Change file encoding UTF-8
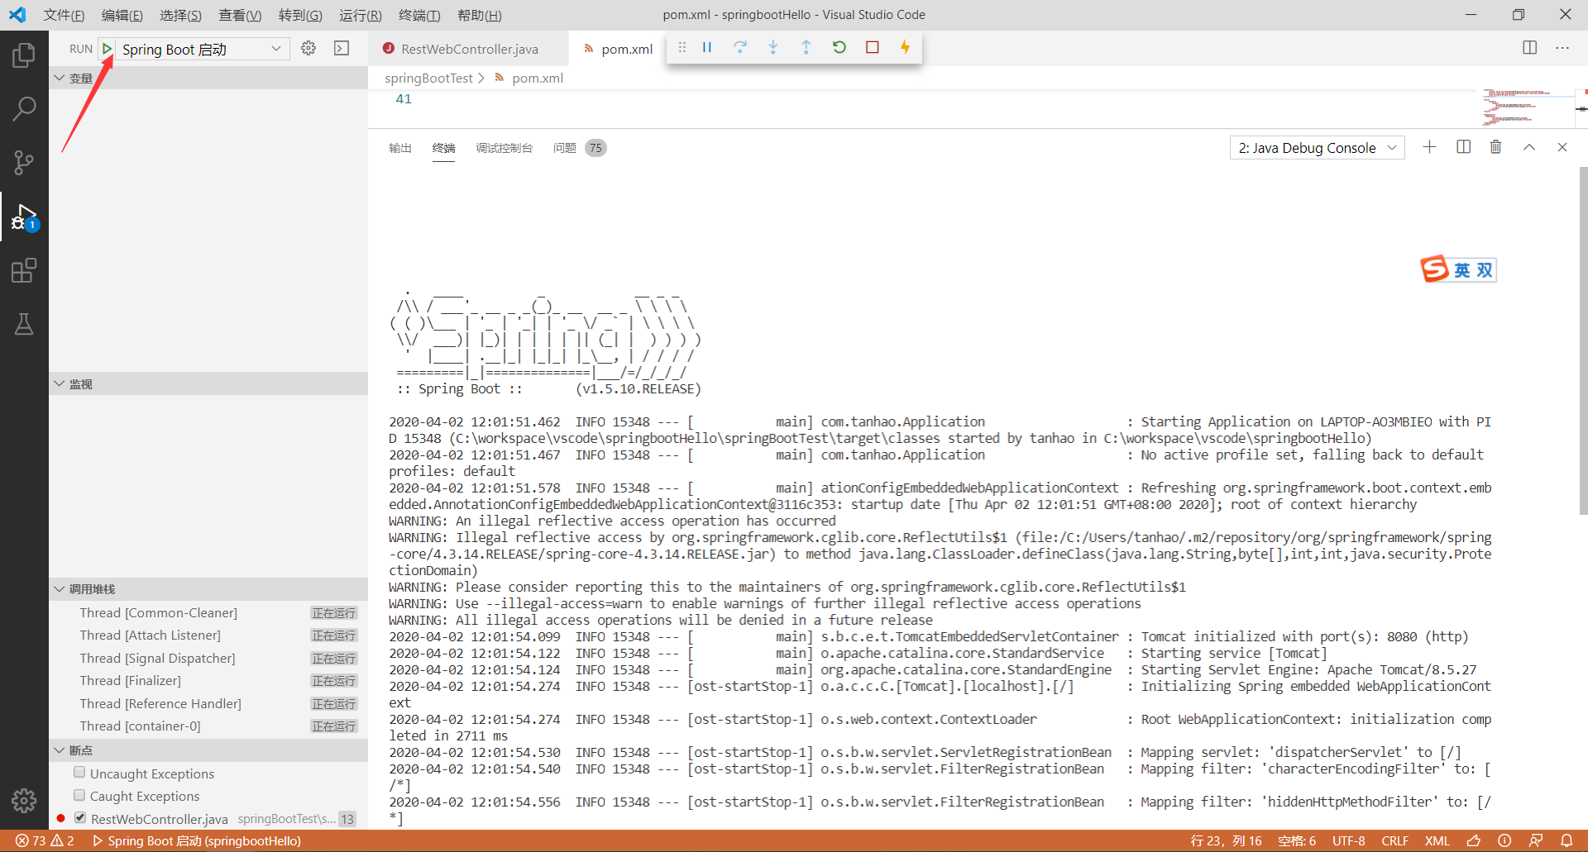Image resolution: width=1588 pixels, height=852 pixels. point(1349,840)
